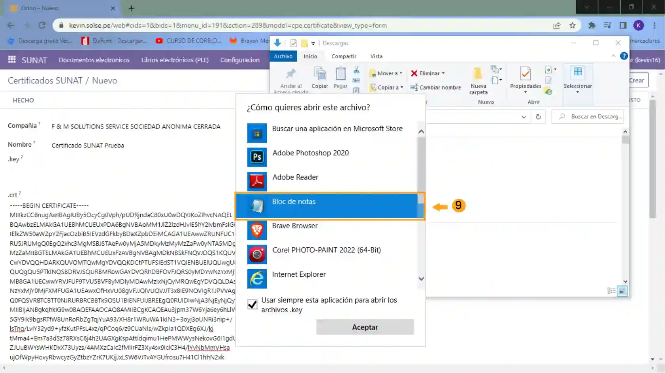
Task: Click the Compañia field value
Action: click(x=136, y=127)
